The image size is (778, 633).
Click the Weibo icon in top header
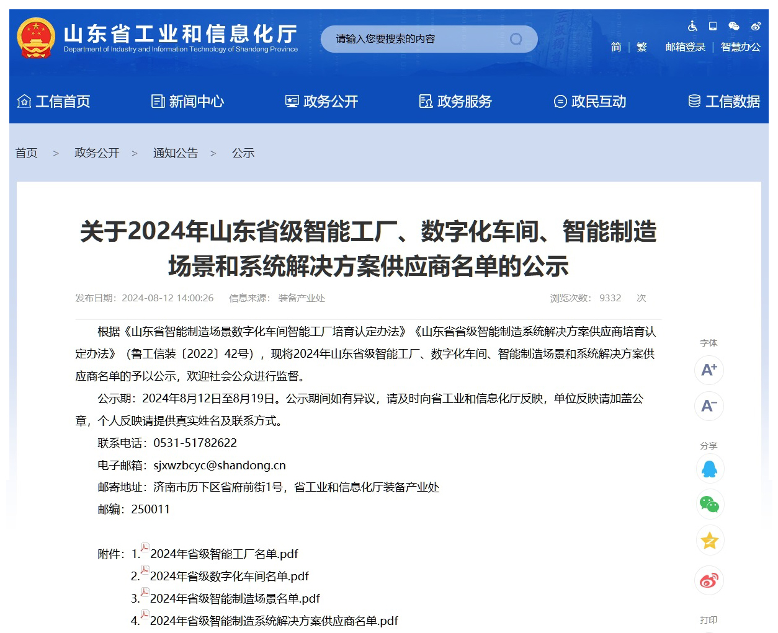pyautogui.click(x=756, y=26)
